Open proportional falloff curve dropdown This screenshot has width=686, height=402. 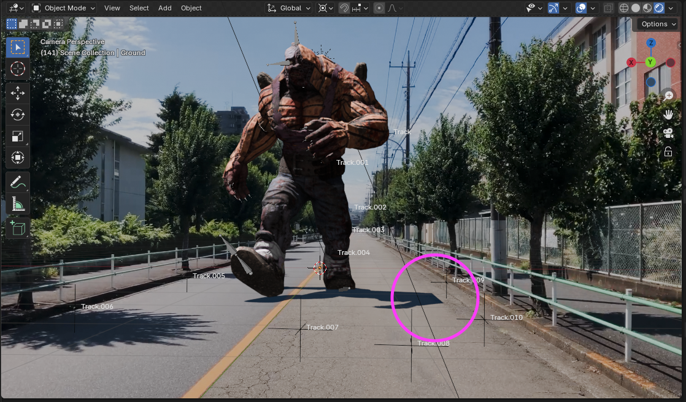click(x=395, y=8)
